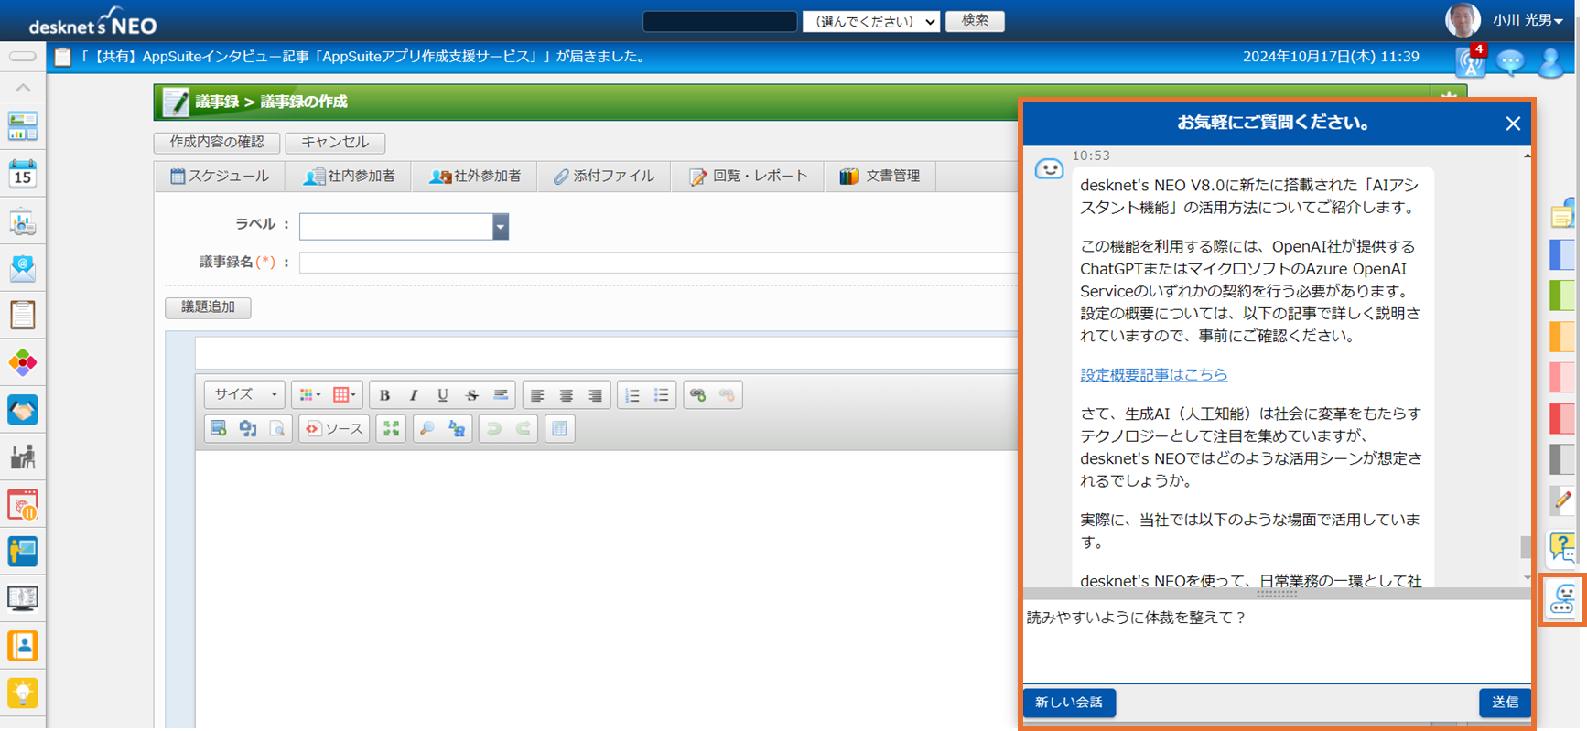1587x731 pixels.
Task: Click the find magnifier icon in editor
Action: (x=426, y=428)
